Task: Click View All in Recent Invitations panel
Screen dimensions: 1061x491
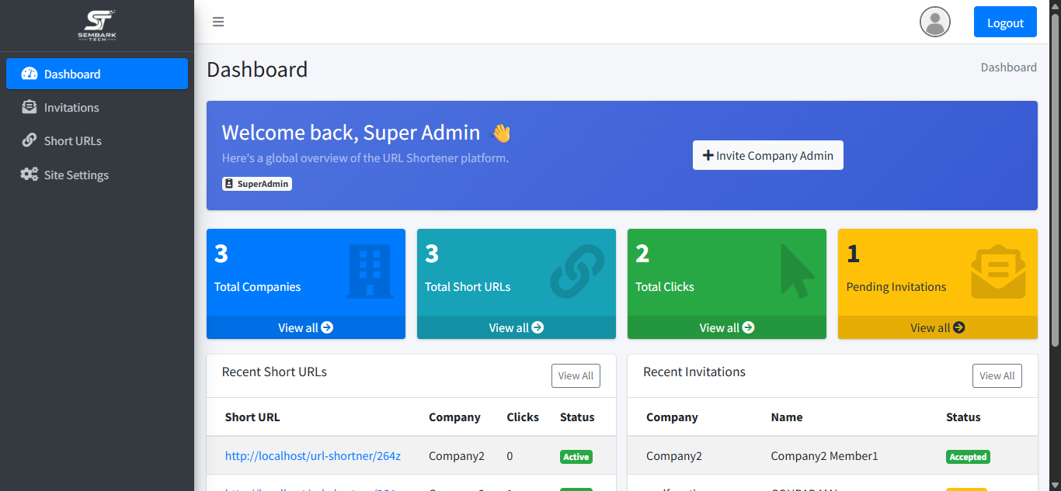Action: coord(997,375)
